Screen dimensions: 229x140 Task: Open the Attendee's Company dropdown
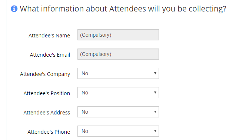coord(118,73)
